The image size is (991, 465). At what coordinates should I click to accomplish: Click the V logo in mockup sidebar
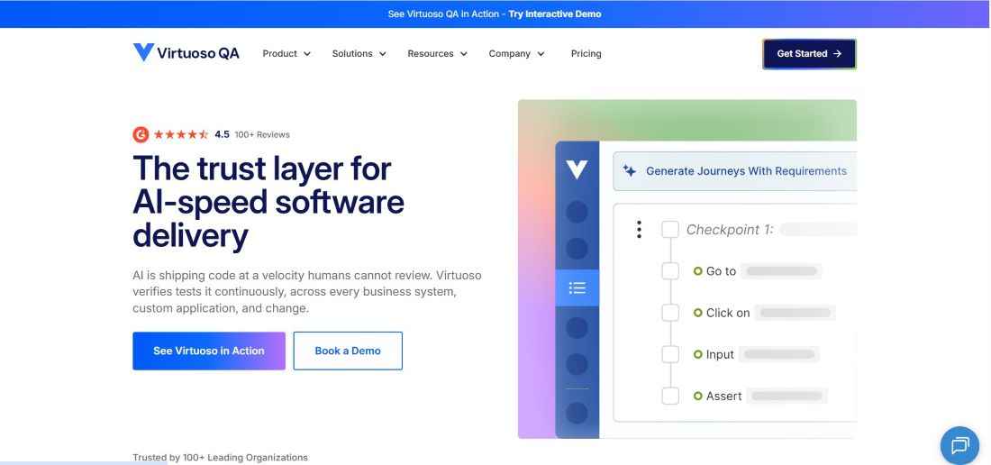pyautogui.click(x=577, y=169)
